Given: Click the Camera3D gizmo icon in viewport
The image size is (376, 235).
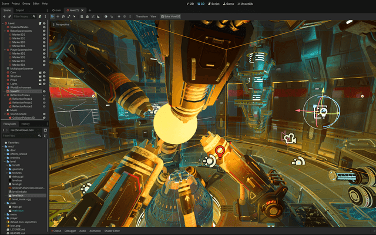Looking at the screenshot, I should point(290,139).
